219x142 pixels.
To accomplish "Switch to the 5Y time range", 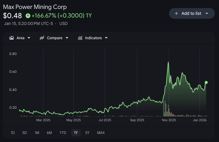I will [87, 133].
